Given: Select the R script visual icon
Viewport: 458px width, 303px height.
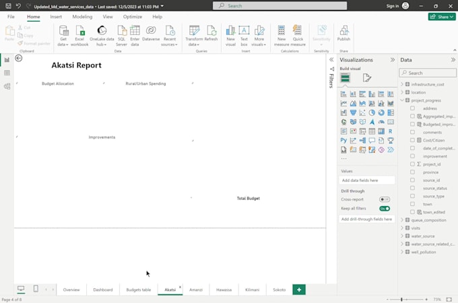Looking at the screenshot, I should point(390,131).
